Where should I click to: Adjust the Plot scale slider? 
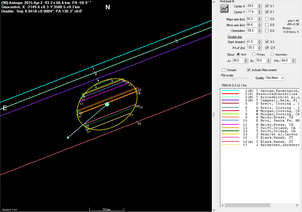click(x=233, y=78)
